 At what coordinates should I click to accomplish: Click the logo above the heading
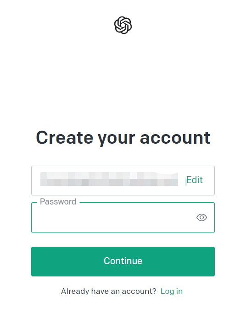[123, 25]
